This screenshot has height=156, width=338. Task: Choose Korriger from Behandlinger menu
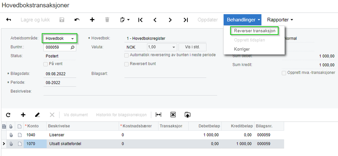(x=242, y=49)
